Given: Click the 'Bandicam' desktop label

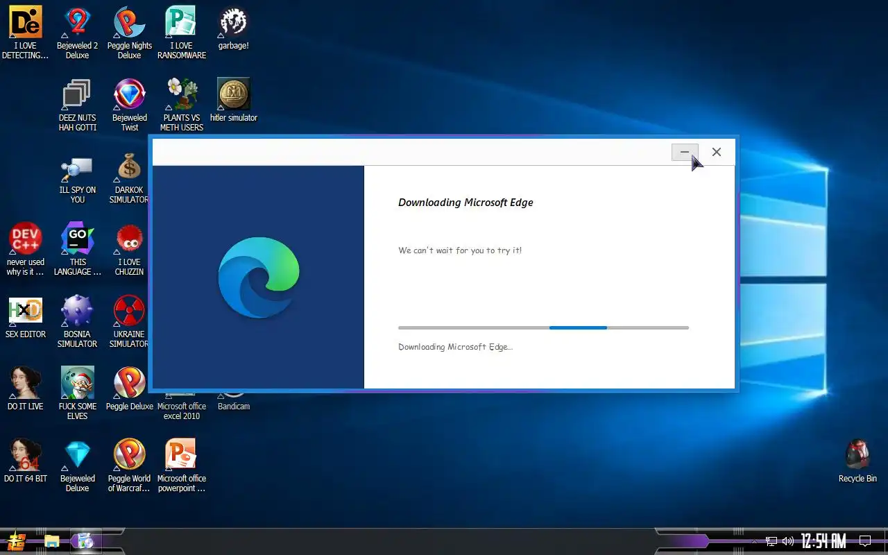Looking at the screenshot, I should pyautogui.click(x=234, y=407).
